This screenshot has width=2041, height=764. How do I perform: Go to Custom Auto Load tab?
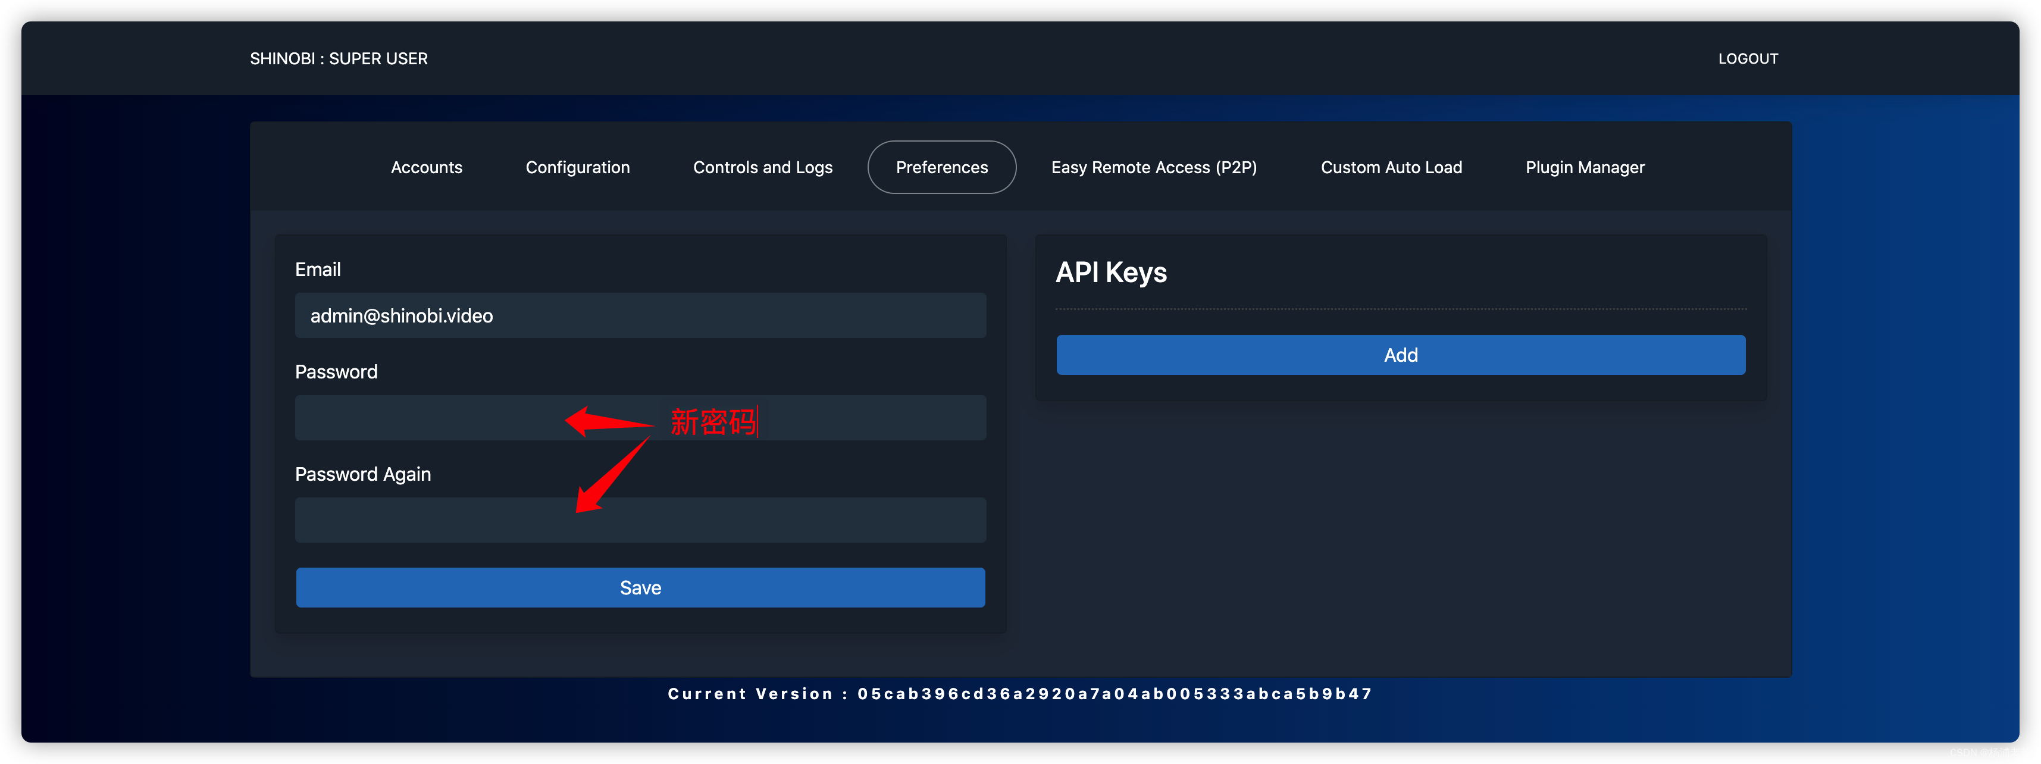tap(1391, 167)
